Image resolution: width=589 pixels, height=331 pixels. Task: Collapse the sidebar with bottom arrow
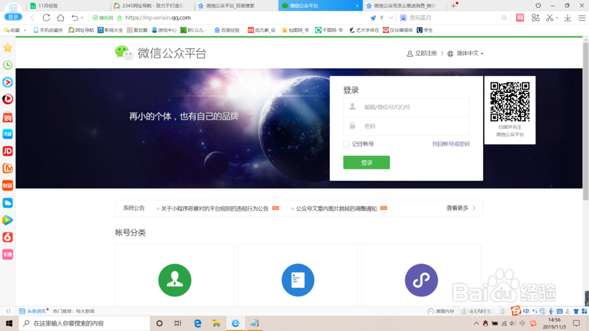click(x=8, y=311)
